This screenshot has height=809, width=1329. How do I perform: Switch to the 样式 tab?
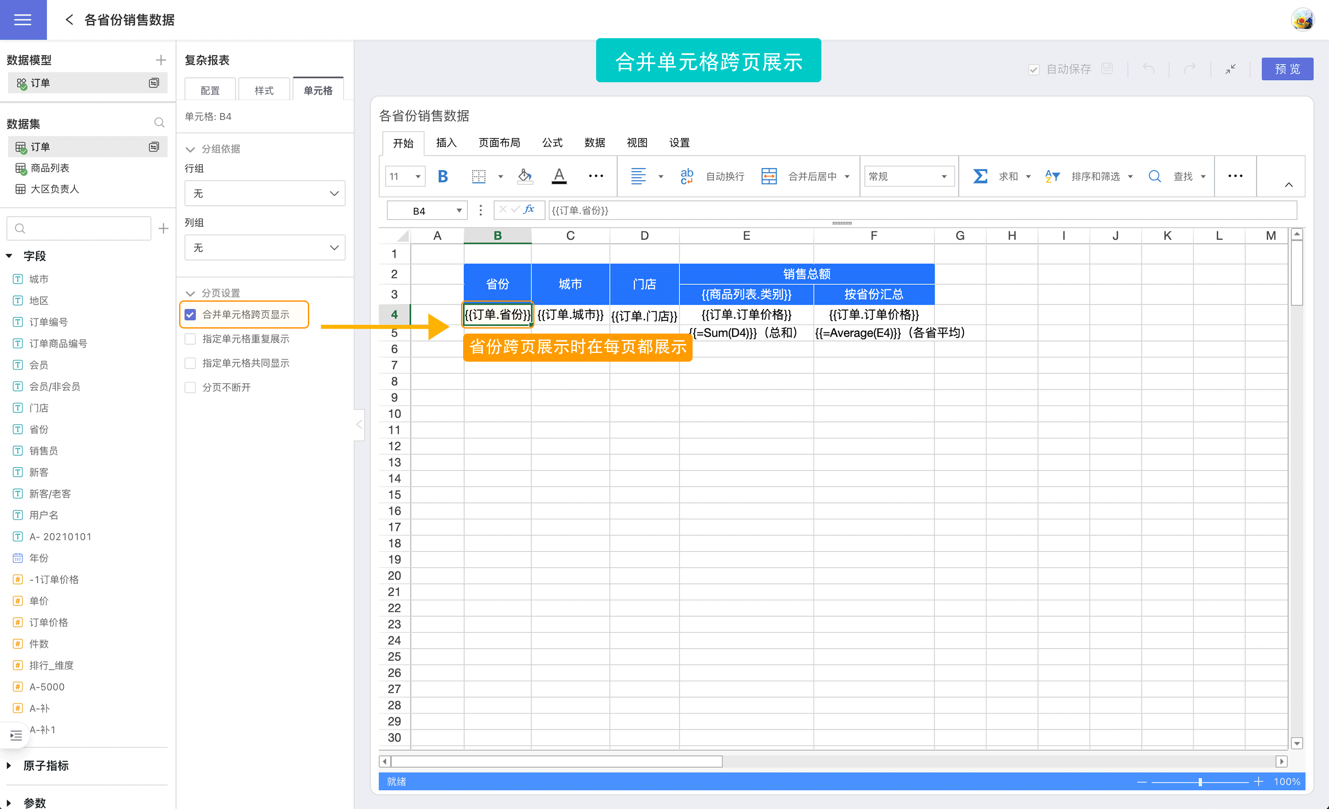[x=264, y=90]
